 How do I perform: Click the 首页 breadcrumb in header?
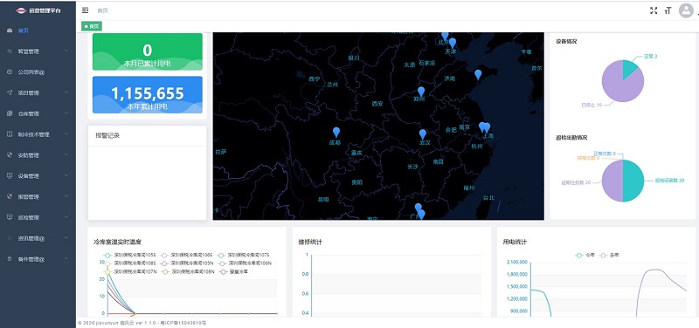click(102, 10)
